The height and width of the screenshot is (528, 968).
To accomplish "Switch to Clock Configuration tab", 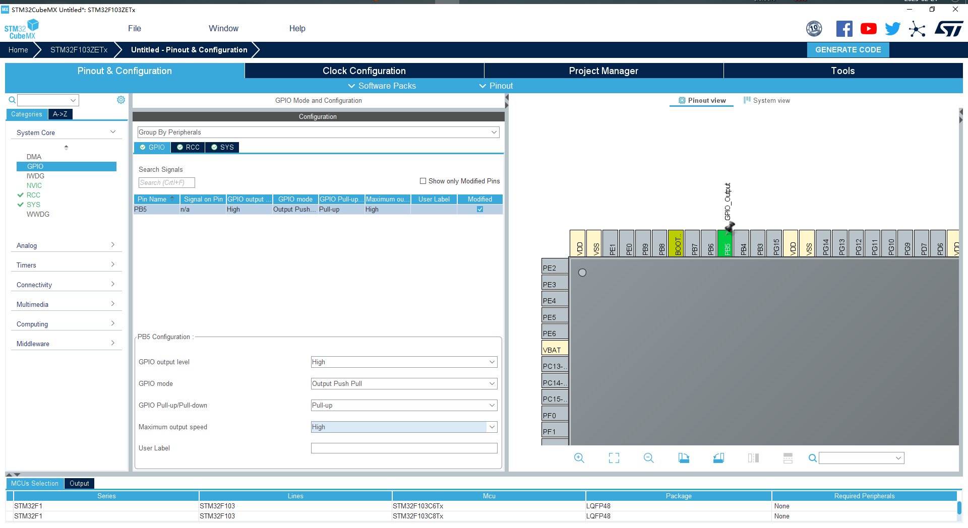I will [x=364, y=71].
